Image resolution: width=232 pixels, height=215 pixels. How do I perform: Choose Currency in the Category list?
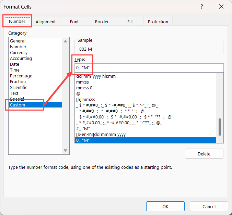(19, 53)
